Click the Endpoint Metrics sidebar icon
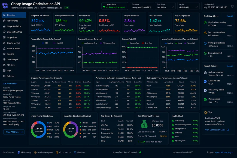This screenshot has height=158, width=237. click(x=4, y=32)
